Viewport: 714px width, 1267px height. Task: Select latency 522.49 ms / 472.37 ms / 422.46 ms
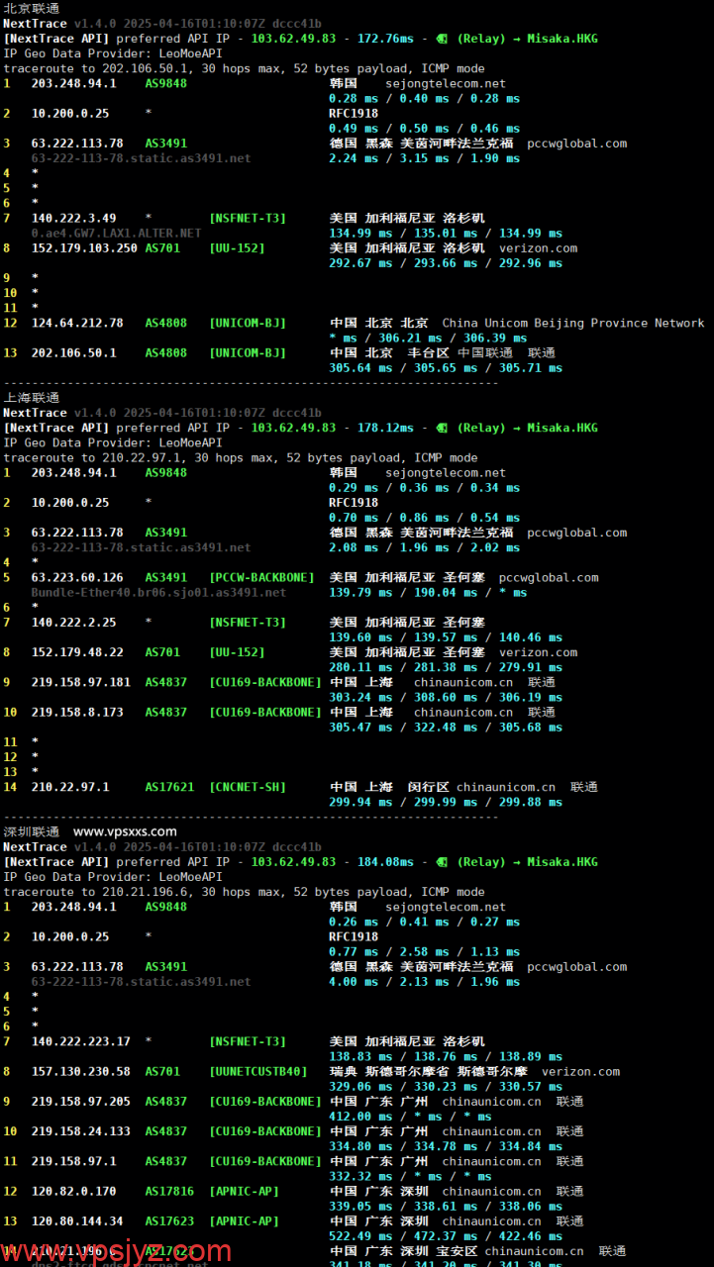(x=446, y=1235)
